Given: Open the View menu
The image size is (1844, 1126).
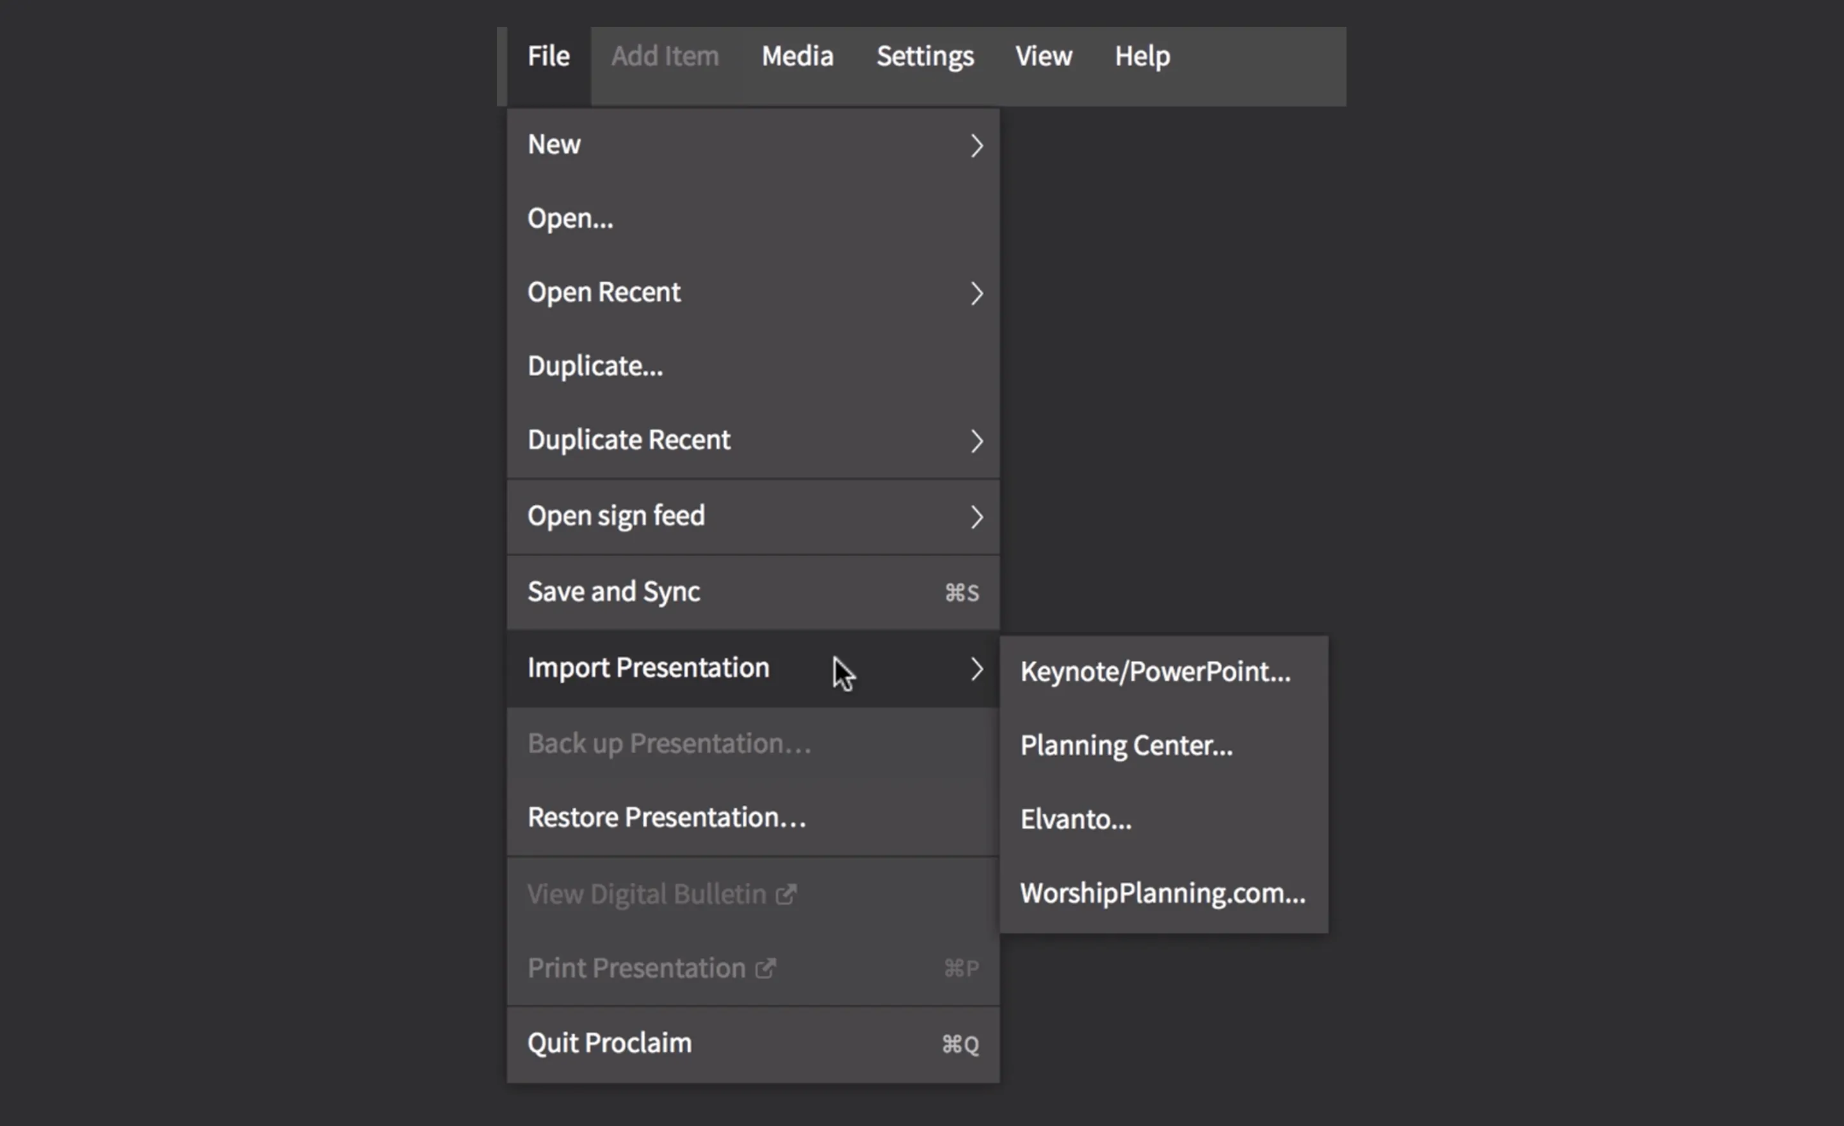Looking at the screenshot, I should coord(1043,56).
